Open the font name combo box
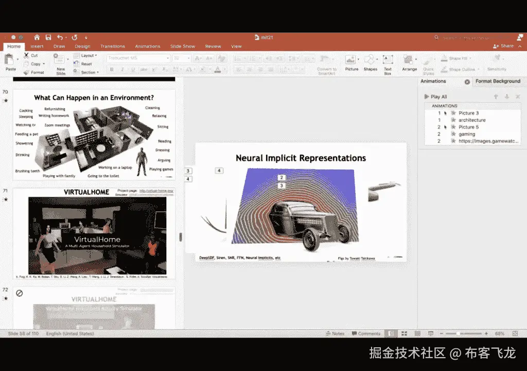 tap(138, 58)
